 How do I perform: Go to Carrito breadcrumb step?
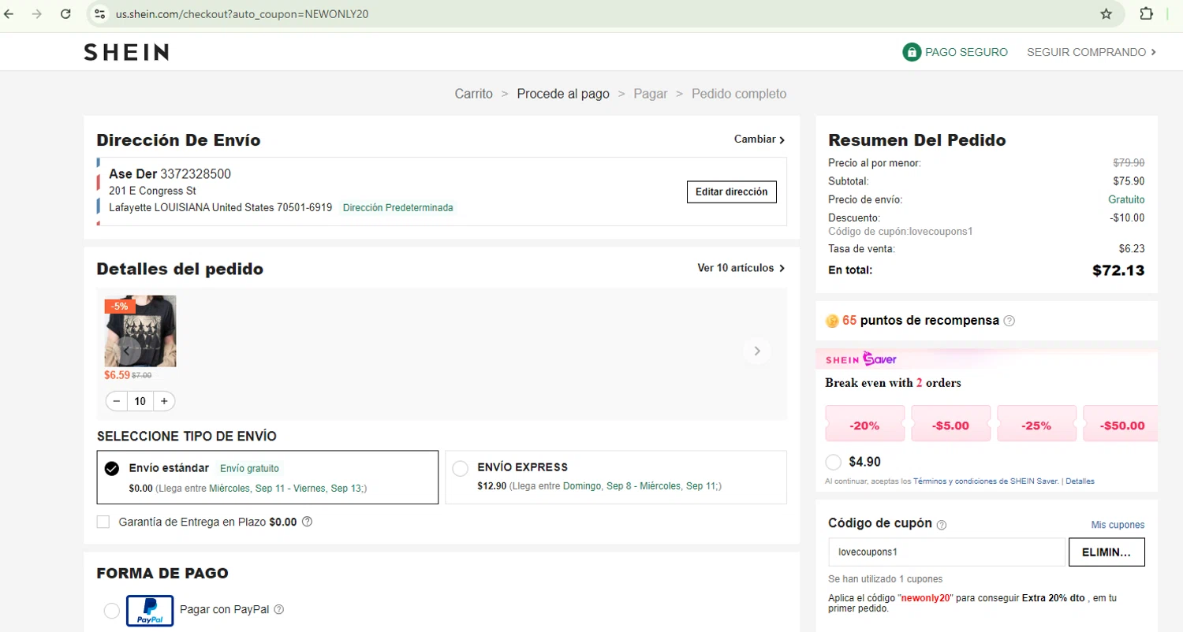[474, 94]
